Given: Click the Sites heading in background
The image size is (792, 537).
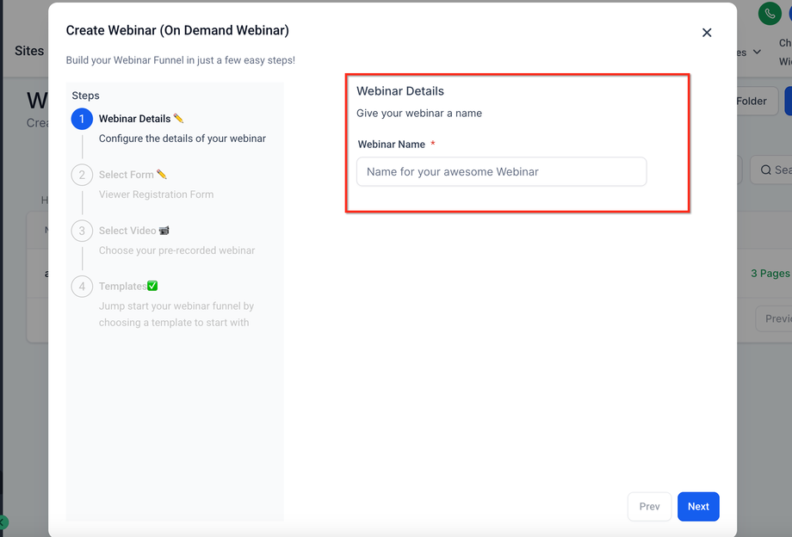Looking at the screenshot, I should click(29, 51).
